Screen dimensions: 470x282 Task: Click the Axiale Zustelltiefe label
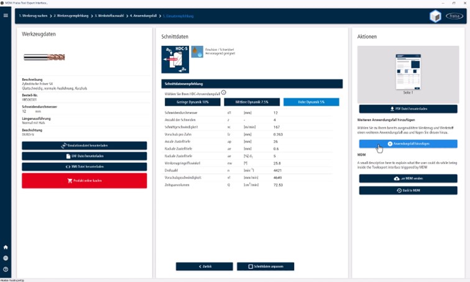coord(177,141)
